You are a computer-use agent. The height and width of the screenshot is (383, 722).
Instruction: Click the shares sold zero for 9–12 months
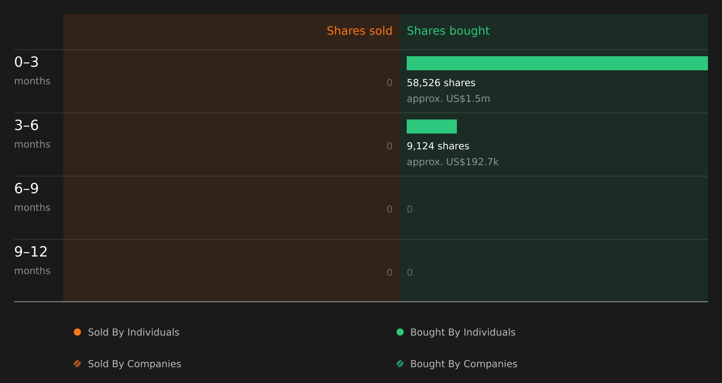[x=390, y=273]
